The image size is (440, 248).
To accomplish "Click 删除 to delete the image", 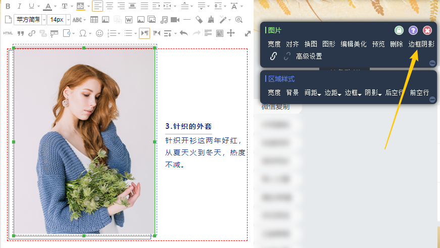I will point(396,44).
